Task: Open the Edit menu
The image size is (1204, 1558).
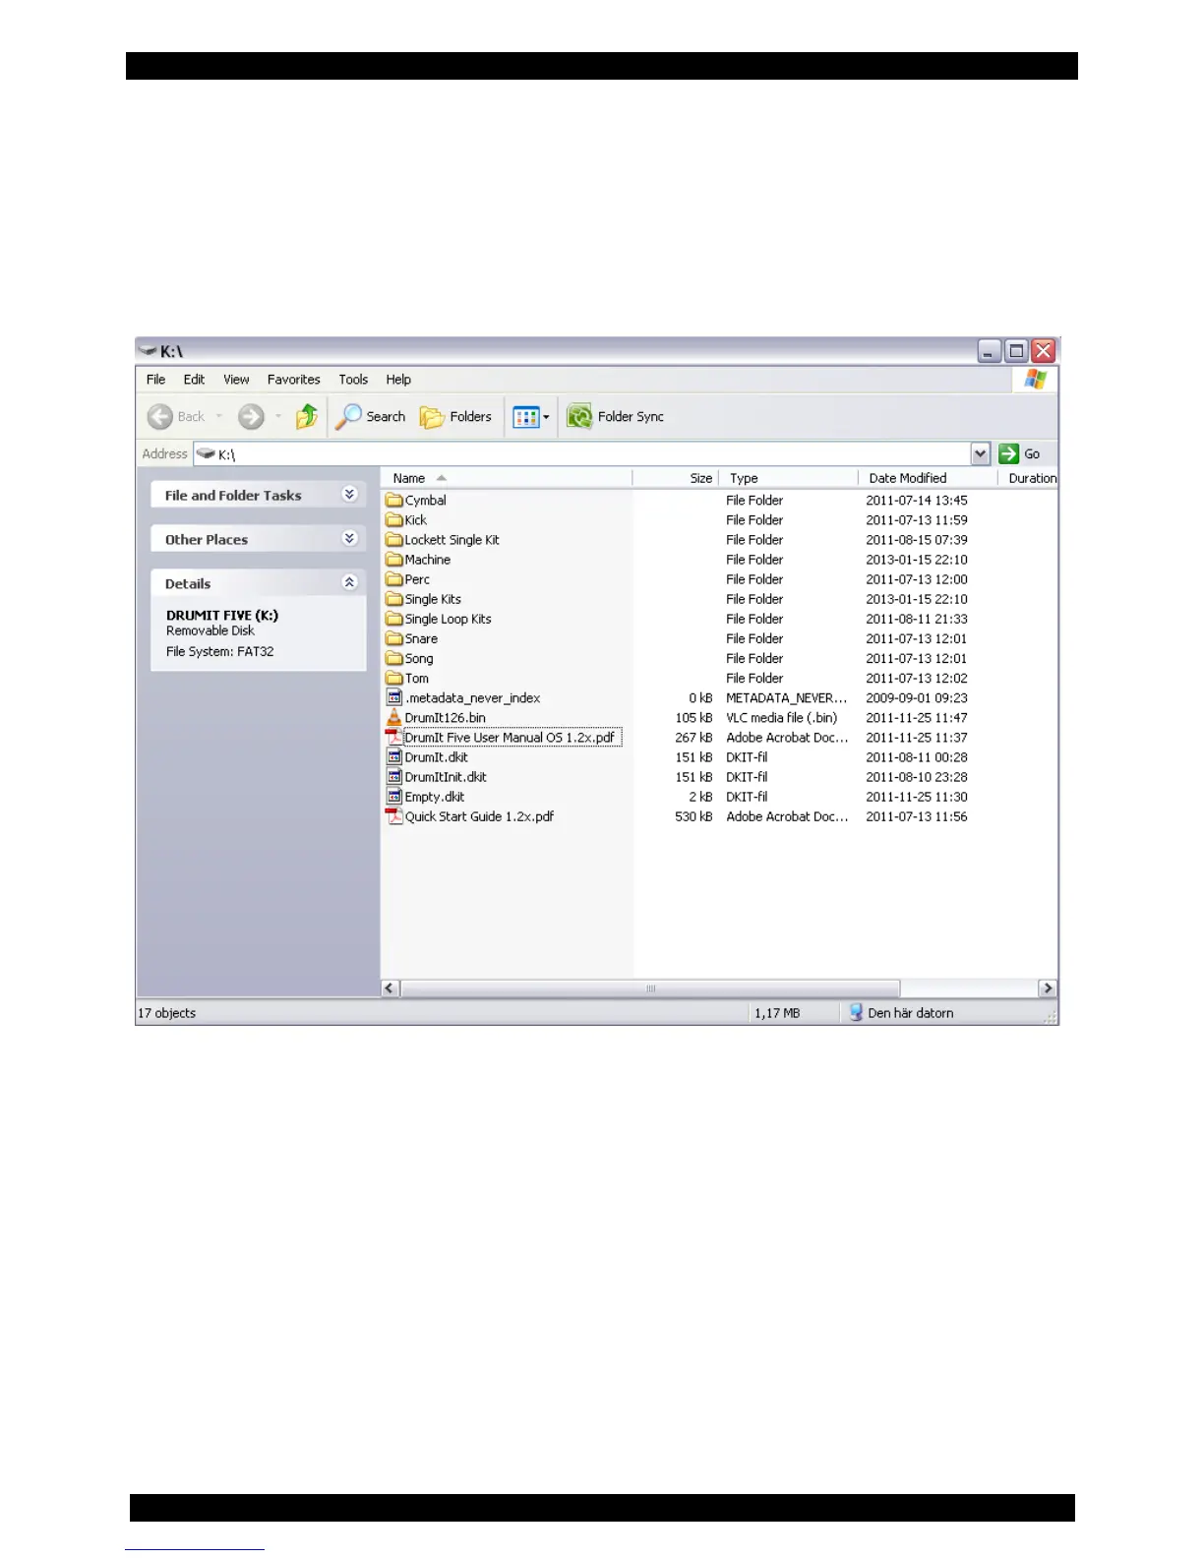Action: coord(194,380)
